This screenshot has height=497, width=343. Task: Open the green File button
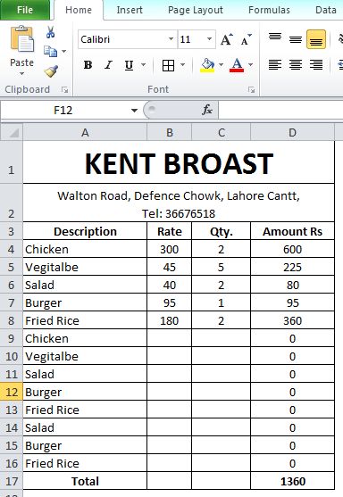25,10
